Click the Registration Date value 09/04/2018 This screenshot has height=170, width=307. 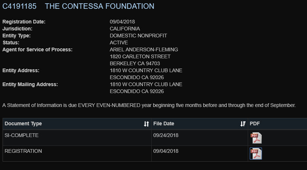coord(122,22)
